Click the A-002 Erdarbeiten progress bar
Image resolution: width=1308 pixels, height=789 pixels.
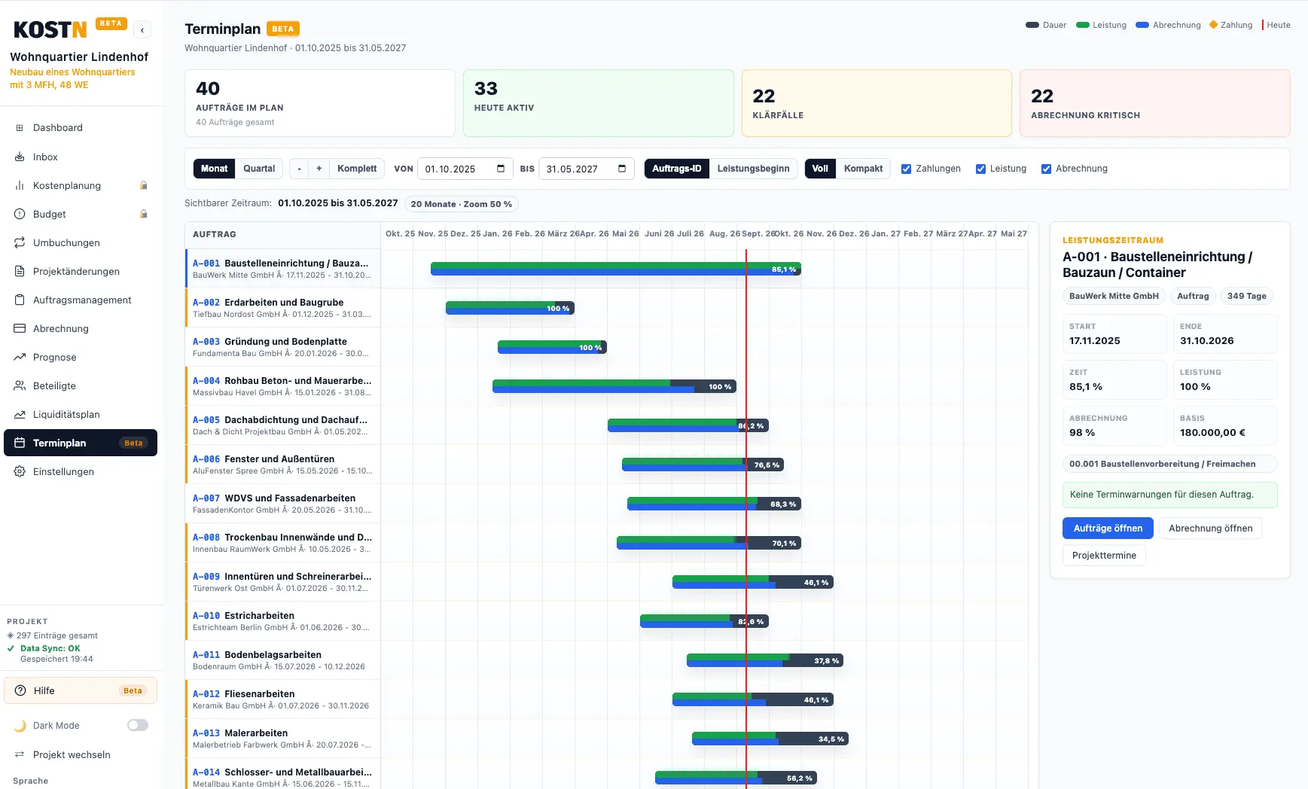point(510,308)
